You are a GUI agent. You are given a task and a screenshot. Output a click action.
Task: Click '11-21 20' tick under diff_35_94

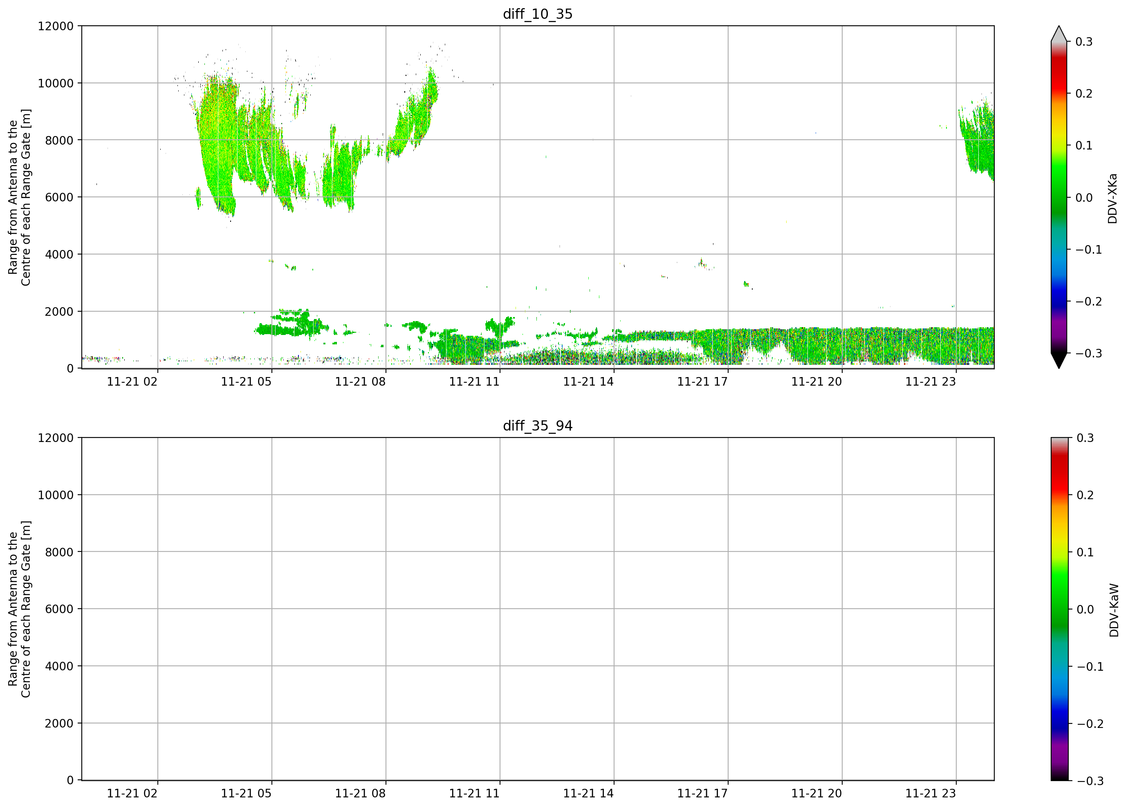tap(816, 794)
